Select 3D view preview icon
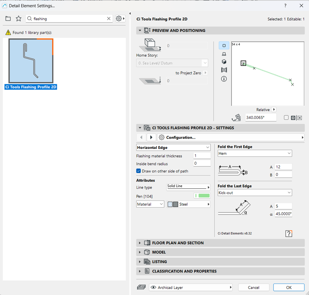 pos(224,62)
